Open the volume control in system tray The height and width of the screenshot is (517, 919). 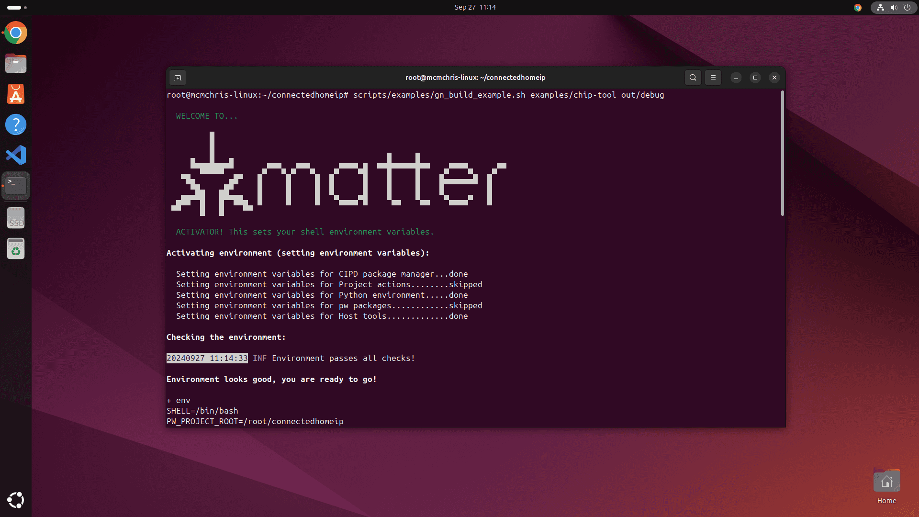coord(894,8)
